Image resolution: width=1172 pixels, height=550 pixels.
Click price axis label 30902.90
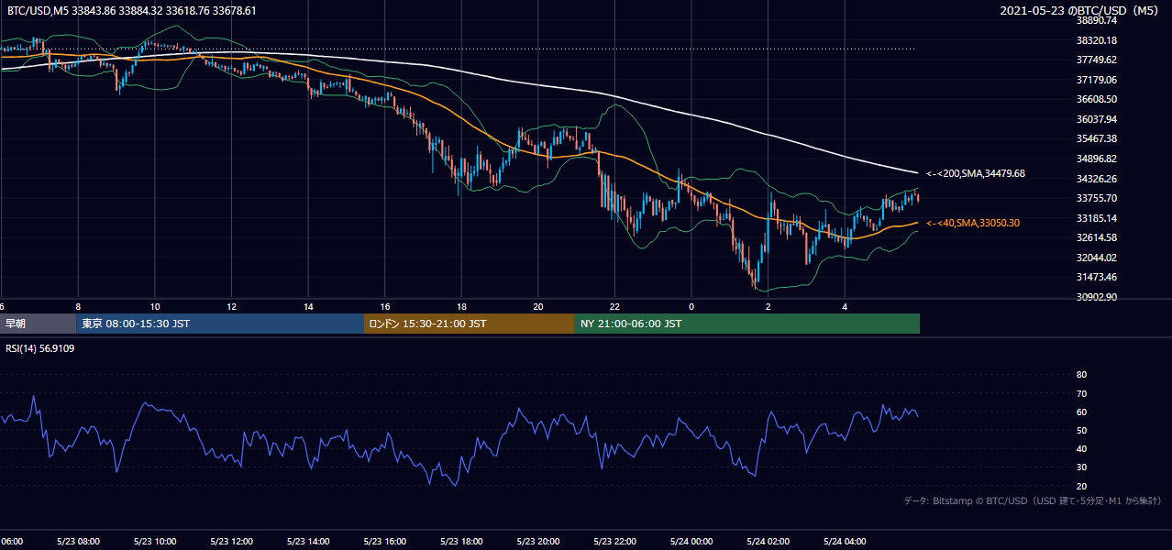click(x=1096, y=297)
